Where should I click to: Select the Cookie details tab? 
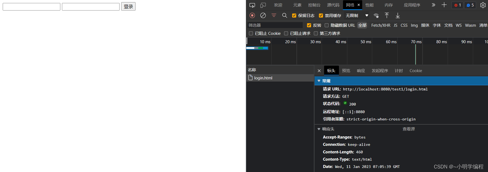[x=416, y=71]
